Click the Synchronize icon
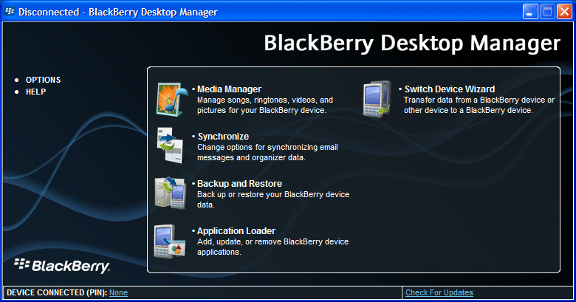 [x=172, y=146]
